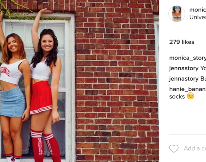Focus the Add a comment field
The image size is (206, 162).
tap(195, 149)
